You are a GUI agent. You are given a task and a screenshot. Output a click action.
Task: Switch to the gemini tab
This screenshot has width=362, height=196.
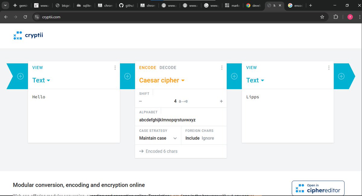click(20, 5)
